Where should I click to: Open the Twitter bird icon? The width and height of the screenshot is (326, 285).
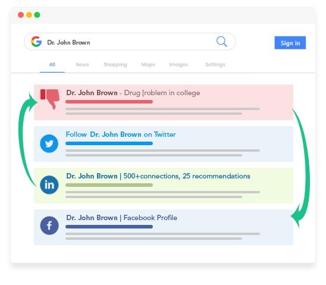coord(49,143)
